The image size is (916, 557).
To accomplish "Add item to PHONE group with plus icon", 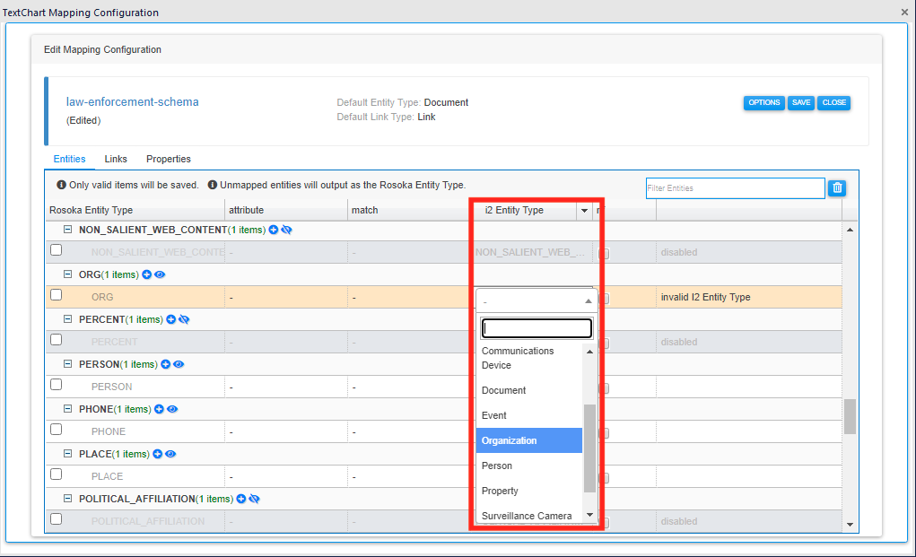I will [159, 409].
